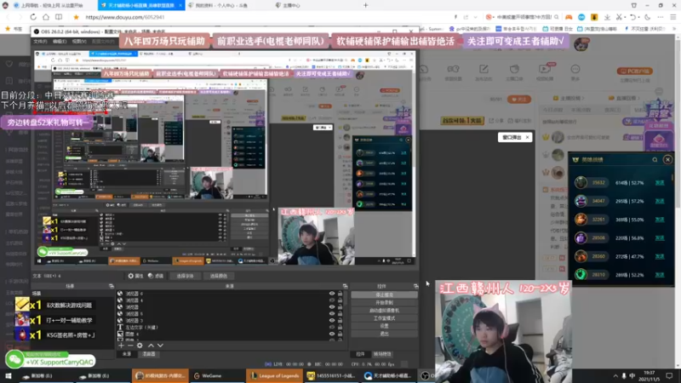681x383 pixels.
Task: Click the 选择字体 font button
Action: coord(185,276)
